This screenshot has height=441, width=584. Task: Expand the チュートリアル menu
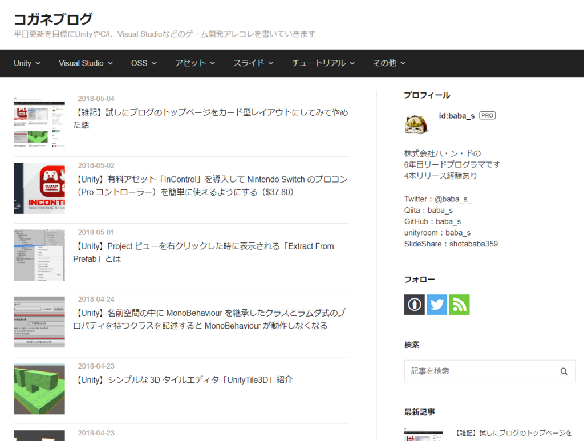click(323, 63)
